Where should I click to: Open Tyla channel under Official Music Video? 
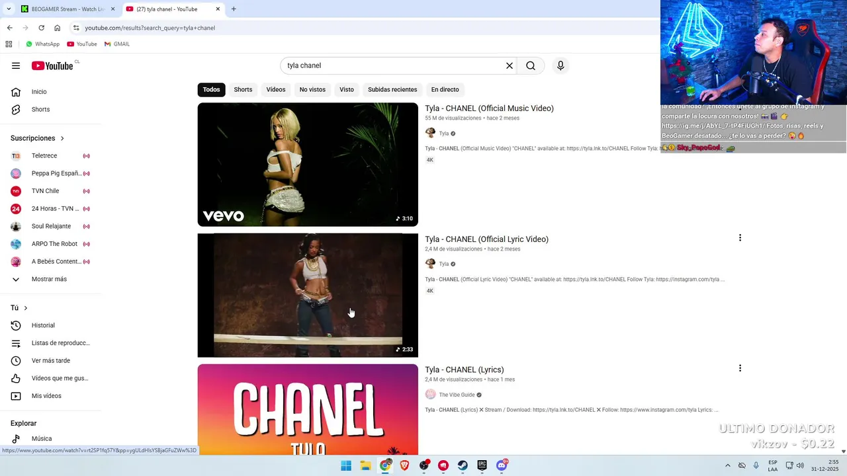click(x=443, y=134)
